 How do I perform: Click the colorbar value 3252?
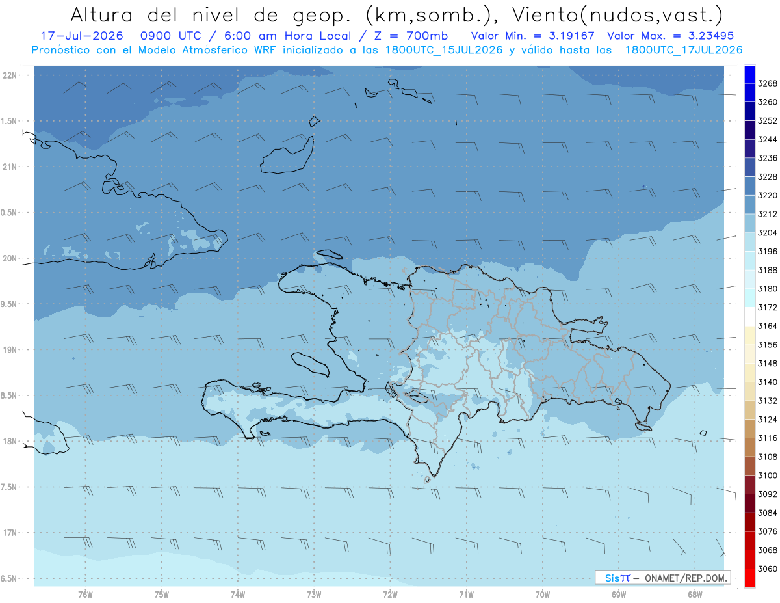(x=768, y=121)
